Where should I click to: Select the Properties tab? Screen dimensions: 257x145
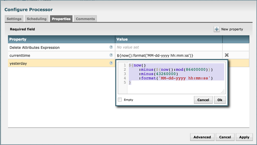(x=61, y=19)
